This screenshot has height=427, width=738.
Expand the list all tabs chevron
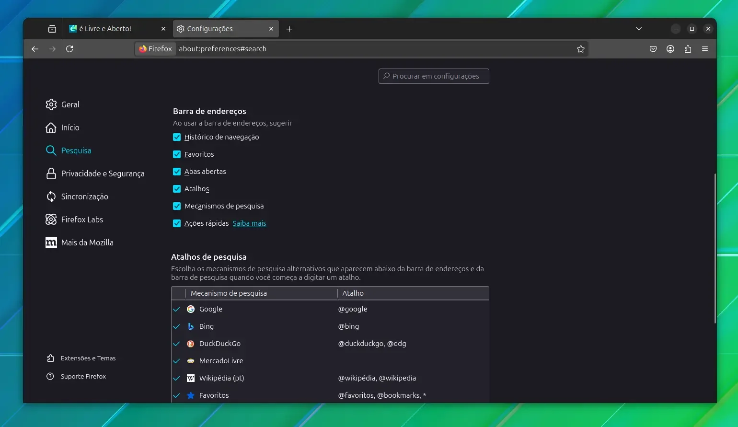click(639, 29)
